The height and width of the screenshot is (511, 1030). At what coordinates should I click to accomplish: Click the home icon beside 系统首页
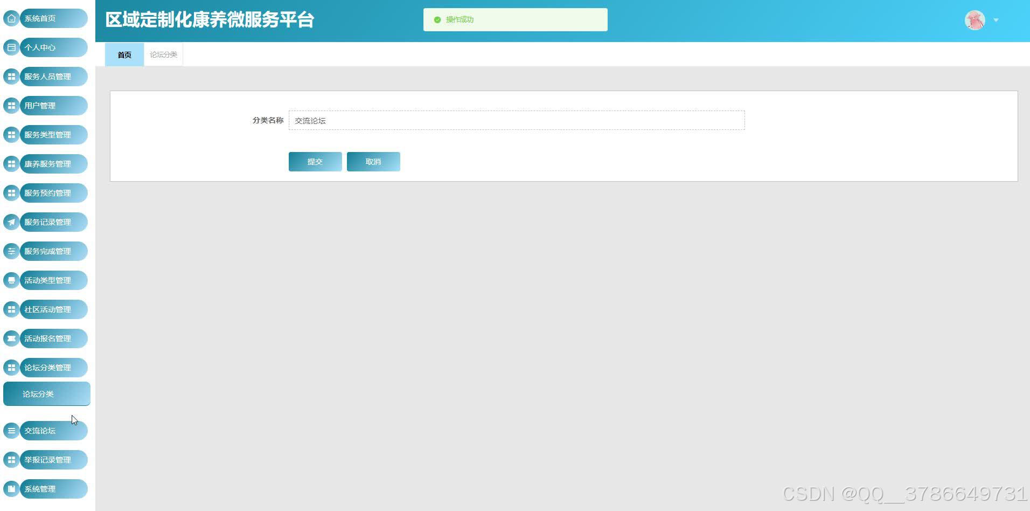point(11,18)
